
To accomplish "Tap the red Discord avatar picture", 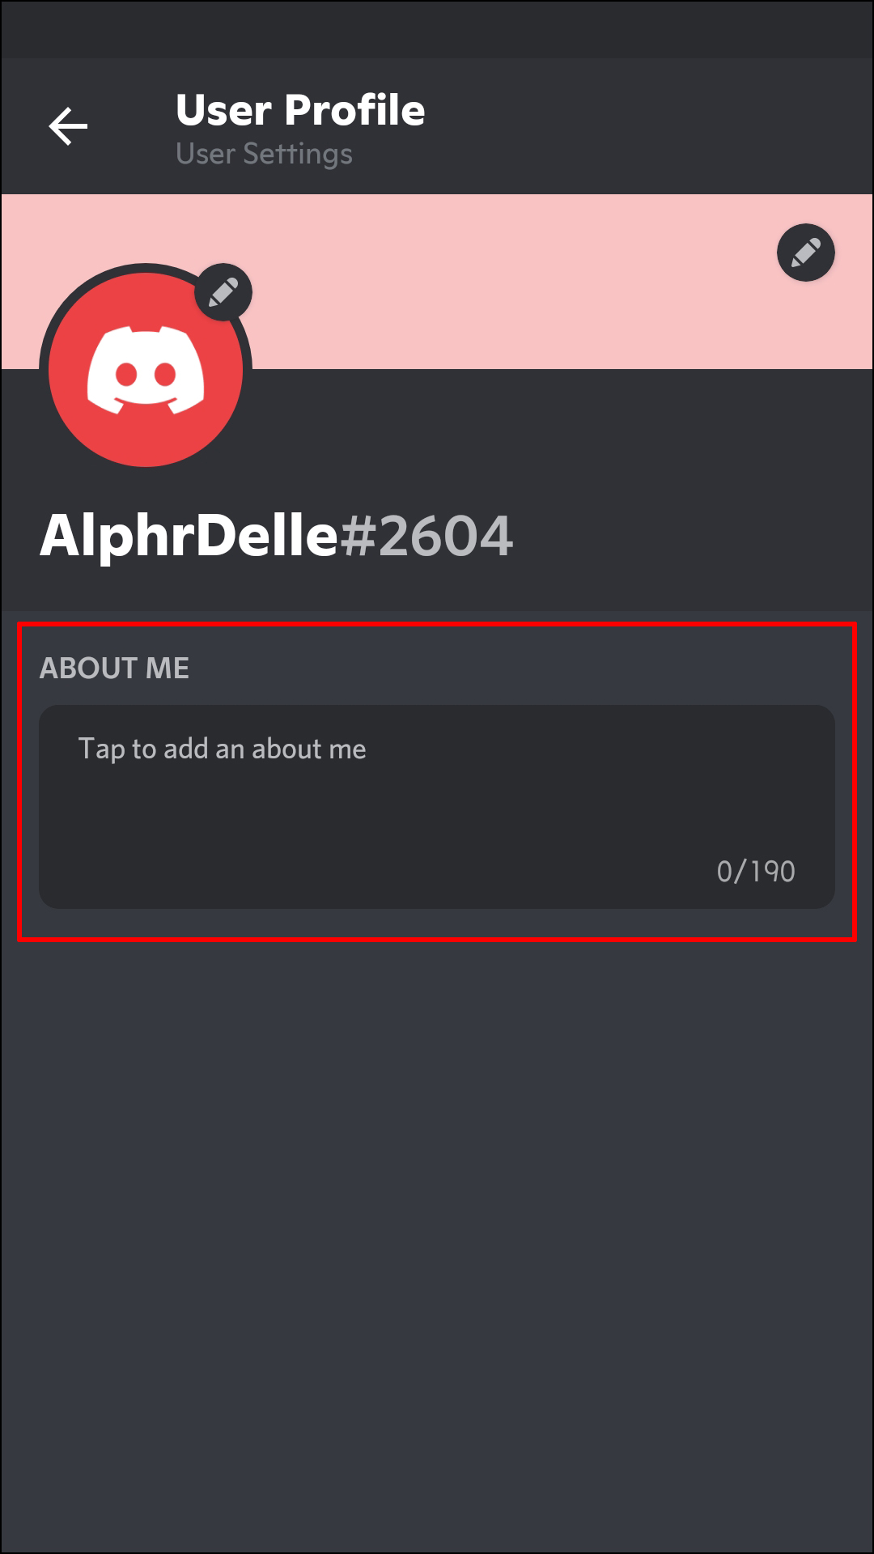I will pyautogui.click(x=146, y=370).
